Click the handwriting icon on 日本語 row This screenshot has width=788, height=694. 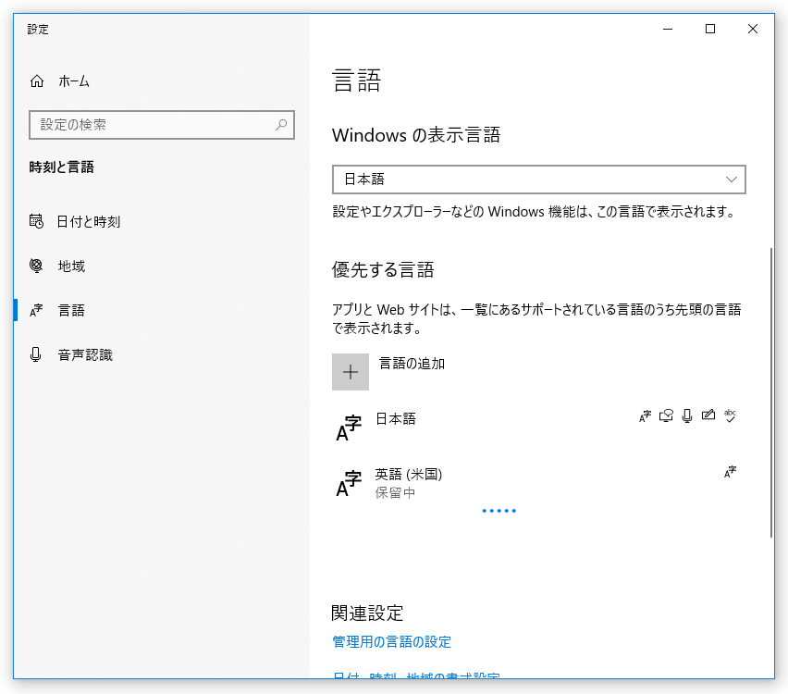click(x=708, y=415)
